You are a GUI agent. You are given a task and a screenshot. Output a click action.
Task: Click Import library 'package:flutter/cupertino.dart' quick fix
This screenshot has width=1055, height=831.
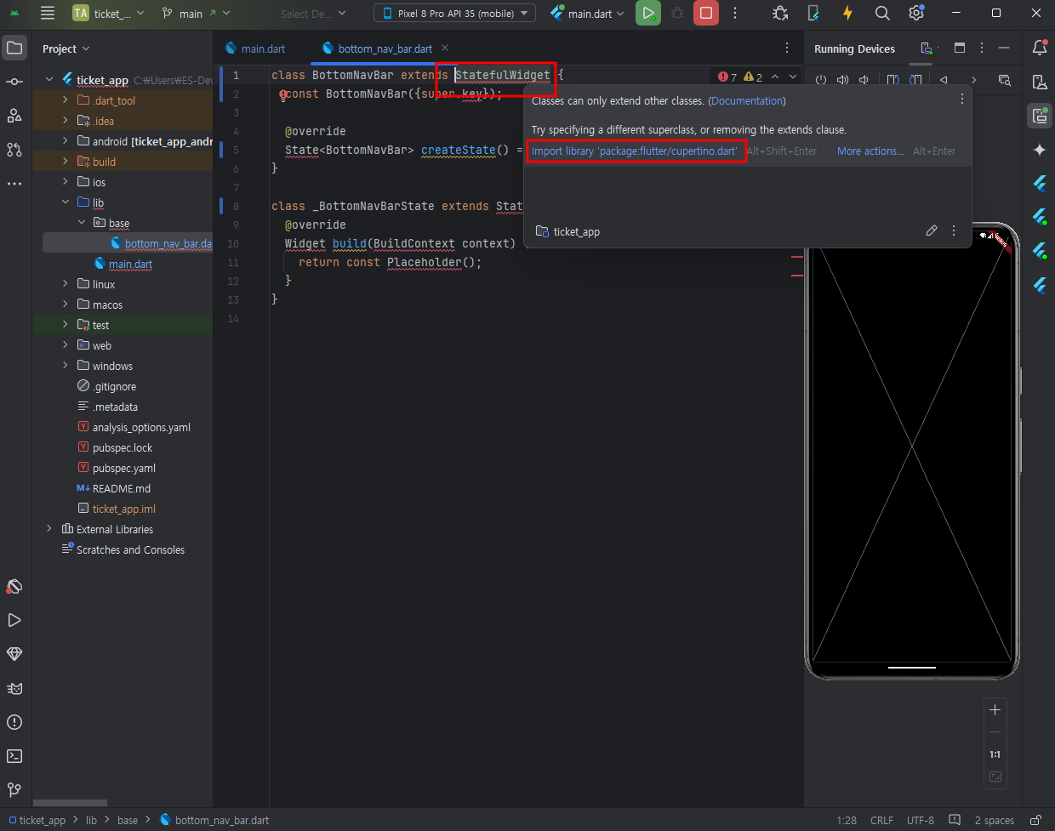pyautogui.click(x=635, y=151)
